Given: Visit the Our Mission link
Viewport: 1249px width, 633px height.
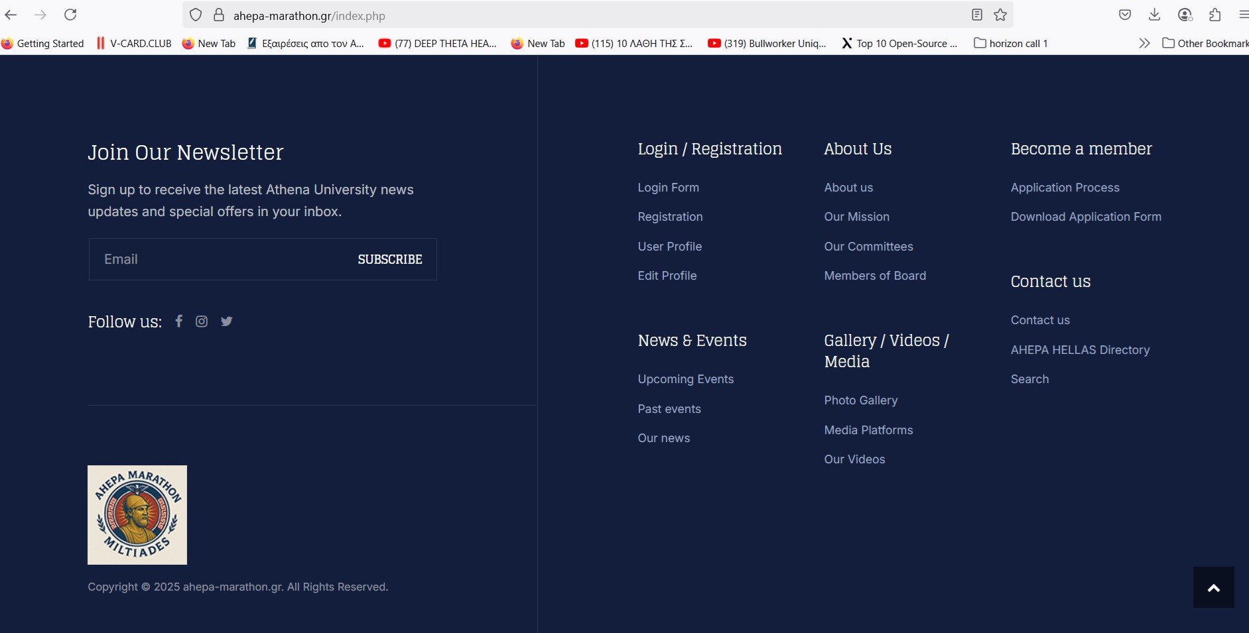Looking at the screenshot, I should click(x=856, y=217).
